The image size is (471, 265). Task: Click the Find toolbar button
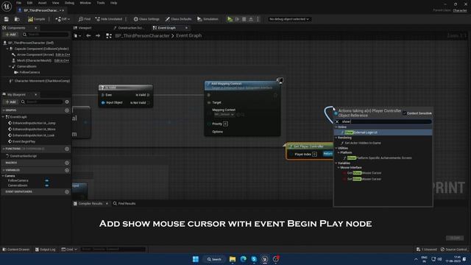(85, 19)
